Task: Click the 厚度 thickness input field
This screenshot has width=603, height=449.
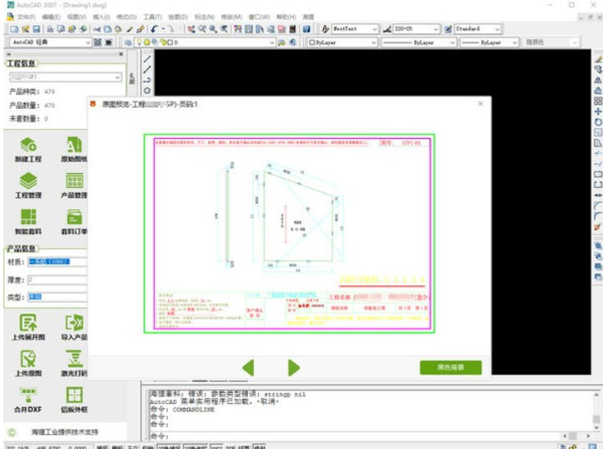Action: pyautogui.click(x=57, y=279)
